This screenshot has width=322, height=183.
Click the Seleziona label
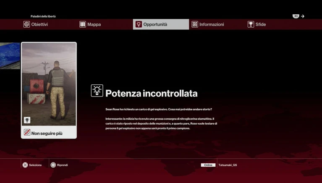35,165
